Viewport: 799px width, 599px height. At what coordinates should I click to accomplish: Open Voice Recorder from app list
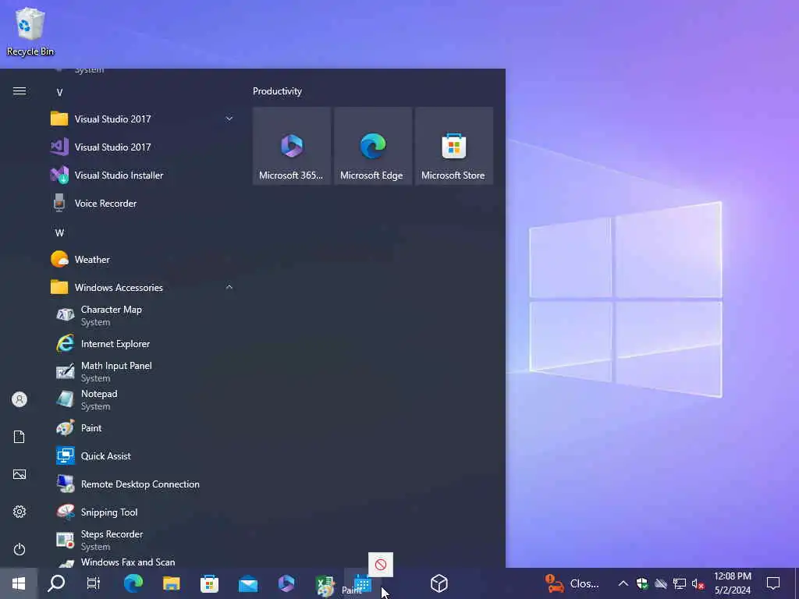pyautogui.click(x=142, y=204)
